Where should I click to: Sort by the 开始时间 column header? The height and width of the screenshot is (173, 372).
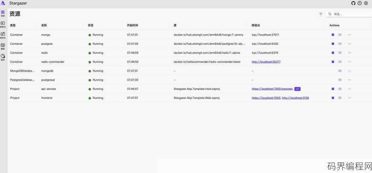click(132, 25)
